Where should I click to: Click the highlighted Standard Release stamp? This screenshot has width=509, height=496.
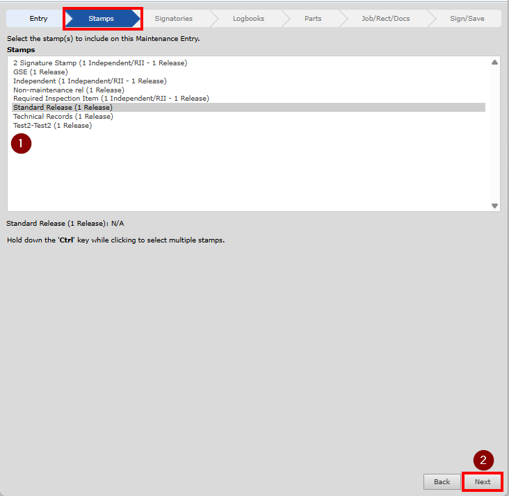(x=63, y=108)
